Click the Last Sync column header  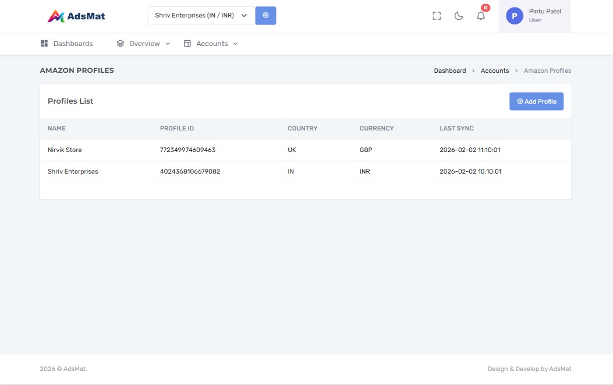click(456, 128)
